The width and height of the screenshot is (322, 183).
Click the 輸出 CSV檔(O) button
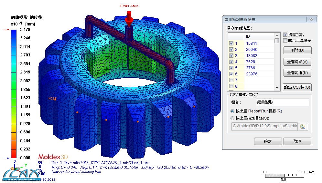[x=297, y=87]
